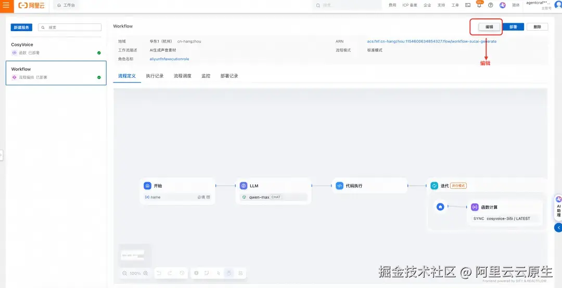
Task: Click CosyVoice green deployed status icon
Action: click(x=99, y=53)
